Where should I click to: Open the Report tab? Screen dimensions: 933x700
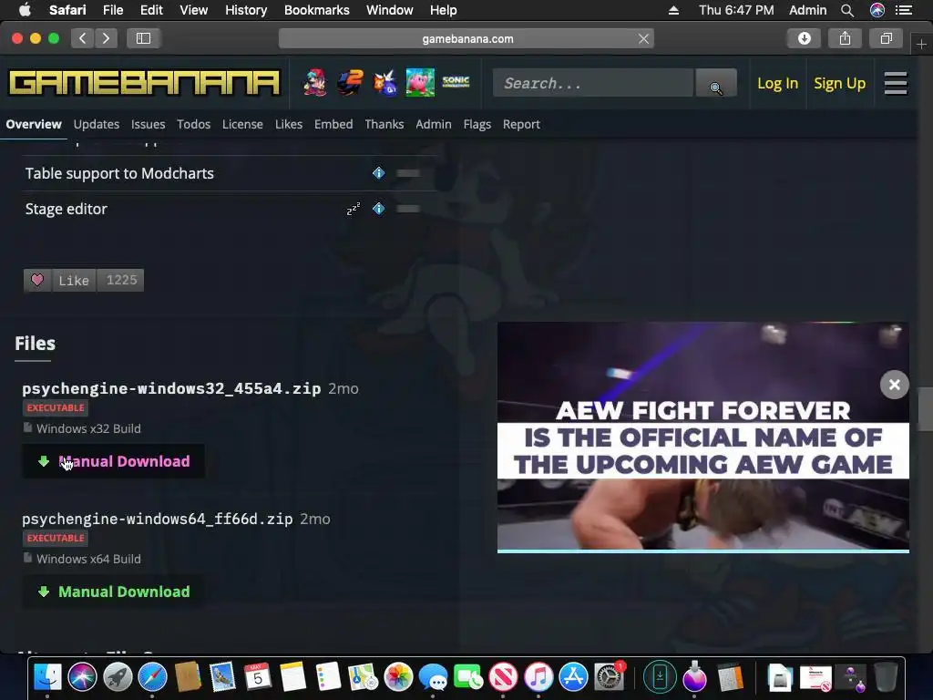(x=521, y=124)
